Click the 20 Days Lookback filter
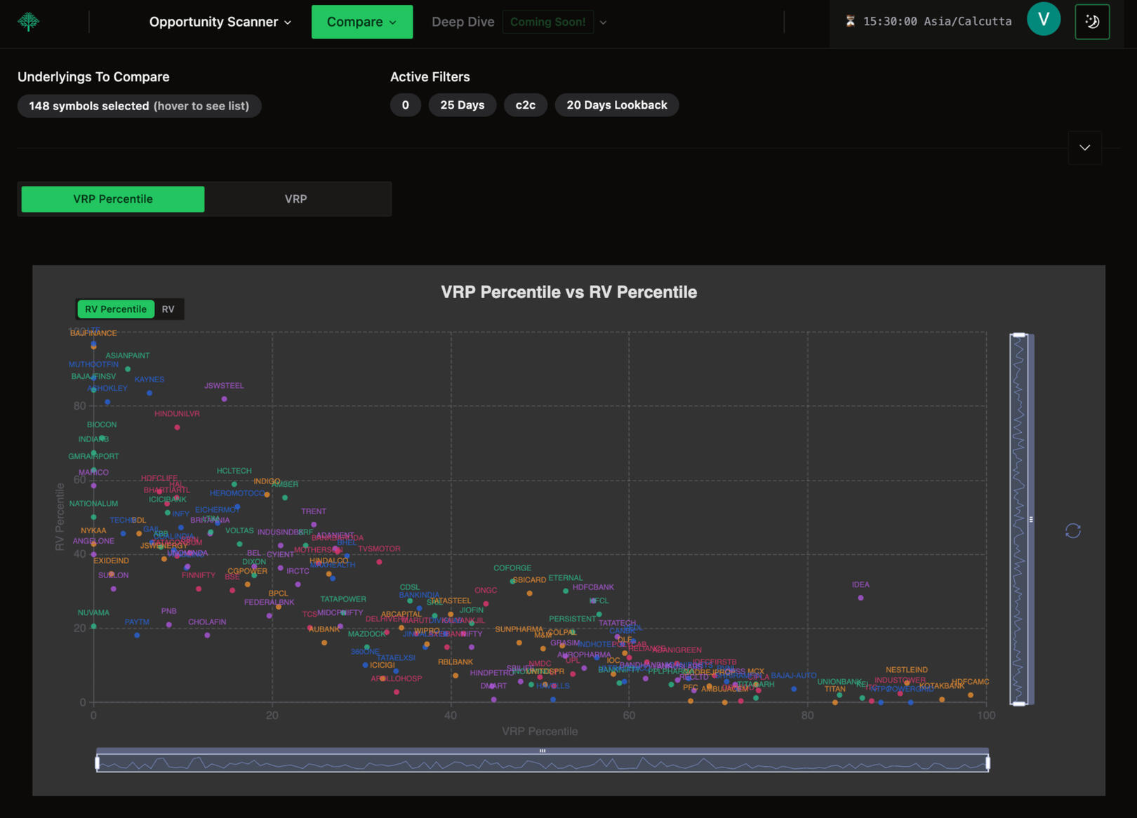Image resolution: width=1137 pixels, height=818 pixels. [616, 105]
